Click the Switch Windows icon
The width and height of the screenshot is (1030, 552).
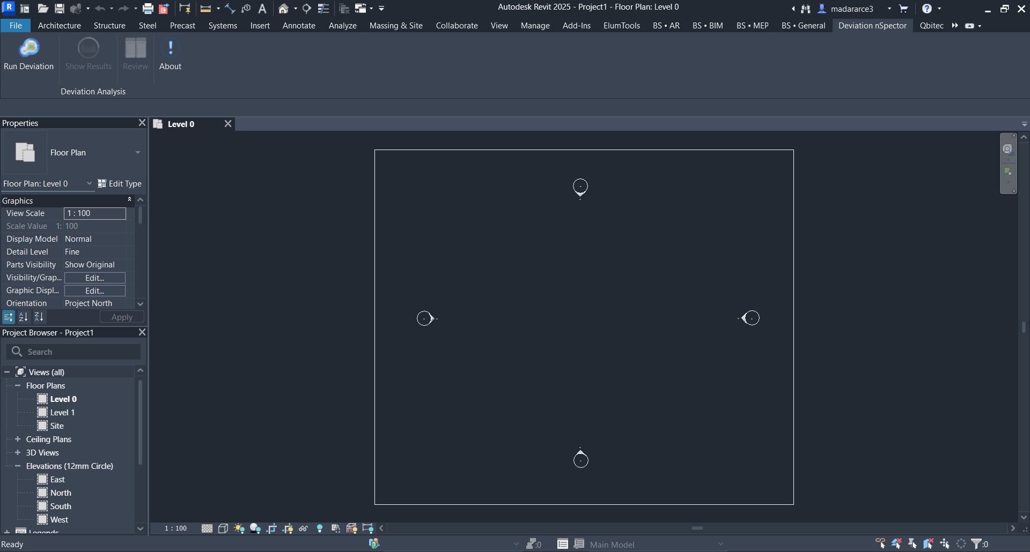tap(360, 9)
